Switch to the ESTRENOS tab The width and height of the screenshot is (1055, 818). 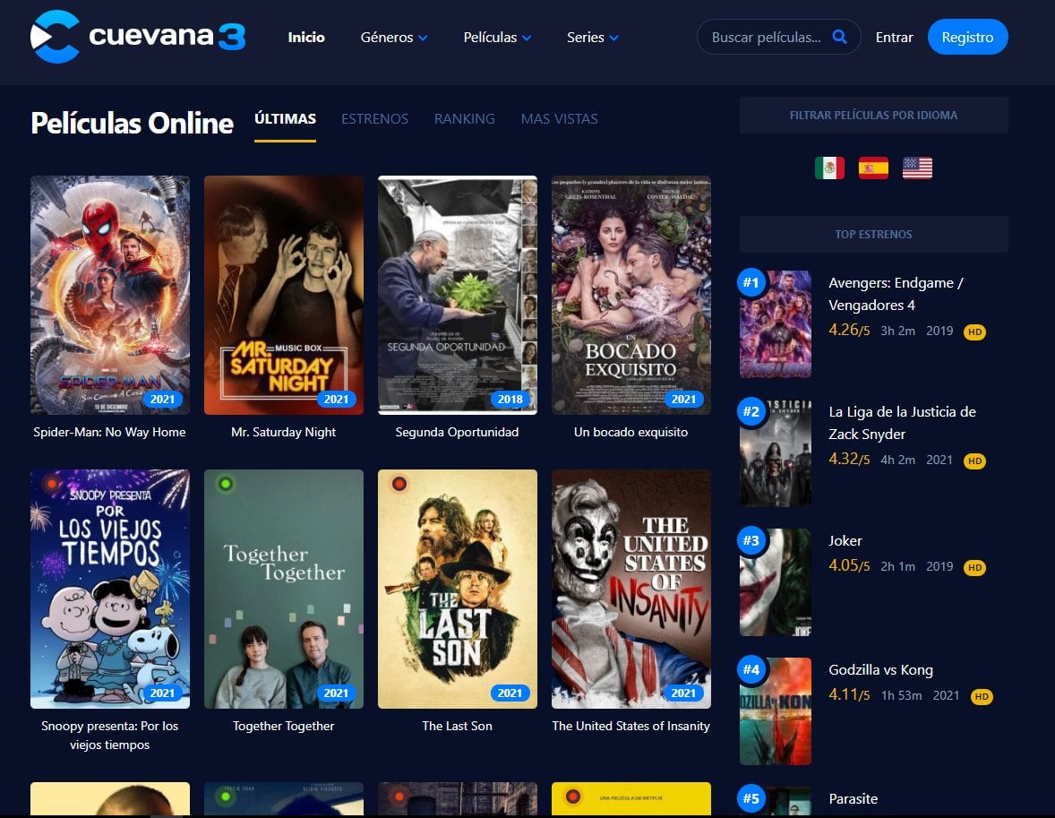[x=374, y=118]
